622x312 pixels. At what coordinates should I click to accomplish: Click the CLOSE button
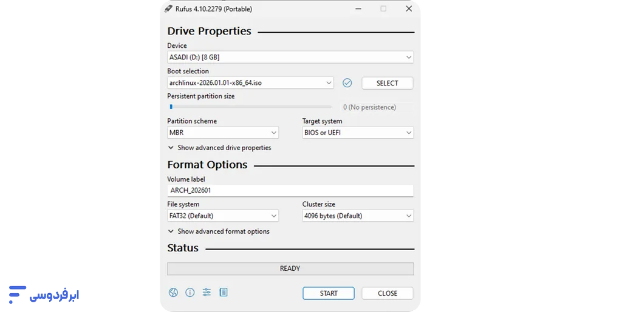tap(387, 293)
